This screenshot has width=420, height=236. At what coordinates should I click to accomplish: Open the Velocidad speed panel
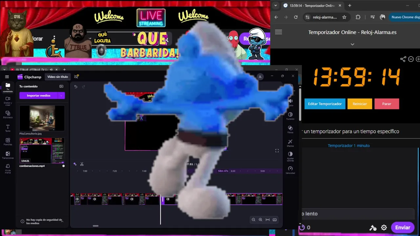point(290,170)
